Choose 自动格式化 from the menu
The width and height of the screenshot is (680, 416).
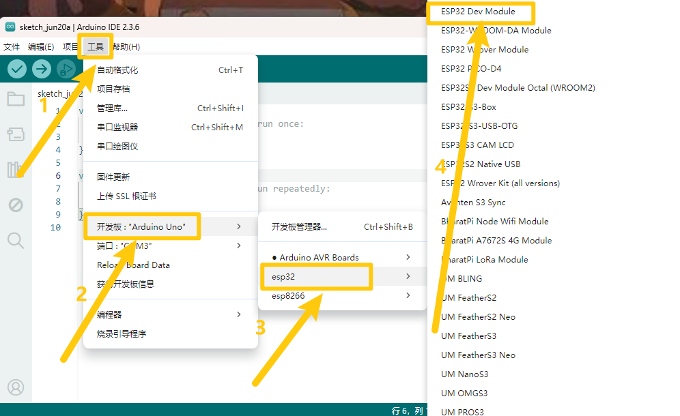(171, 70)
